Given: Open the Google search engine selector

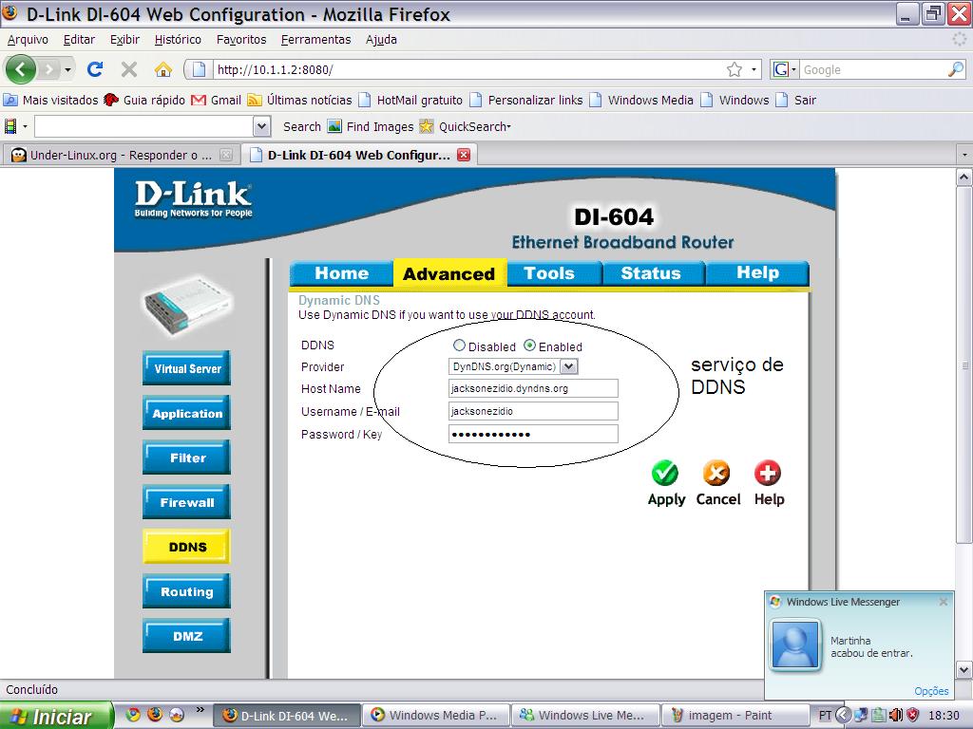Looking at the screenshot, I should (784, 69).
